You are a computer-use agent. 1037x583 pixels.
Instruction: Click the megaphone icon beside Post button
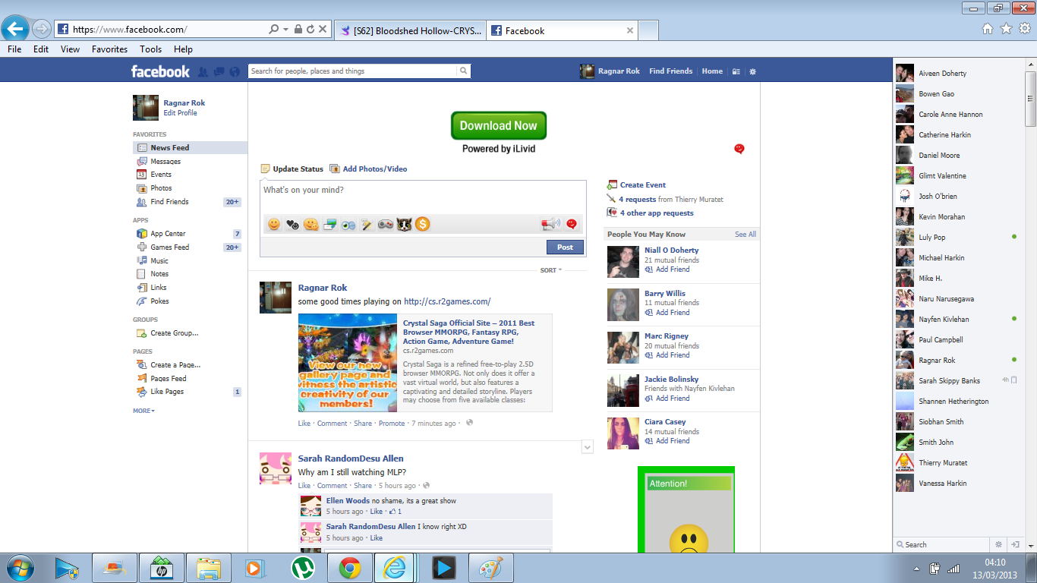[x=550, y=224]
